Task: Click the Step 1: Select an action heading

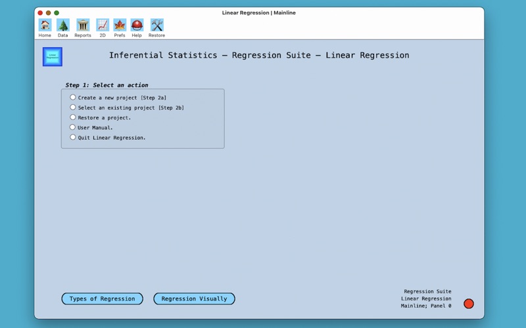Action: point(107,85)
